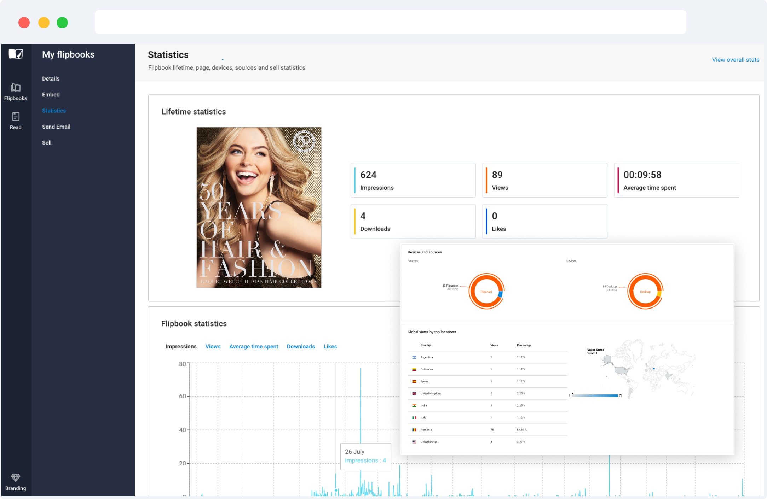Viewport: 767px width, 499px height.
Task: Switch to the Views chart tab
Action: tap(213, 346)
